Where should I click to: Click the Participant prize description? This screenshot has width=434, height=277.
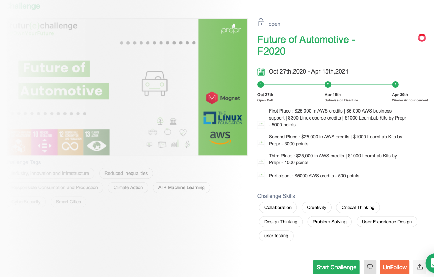tap(314, 176)
